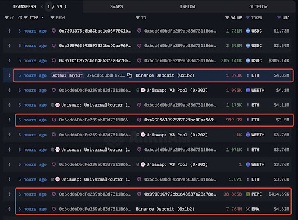
Task: Click sender wallet icon in PEPE row
Action: pos(54,194)
